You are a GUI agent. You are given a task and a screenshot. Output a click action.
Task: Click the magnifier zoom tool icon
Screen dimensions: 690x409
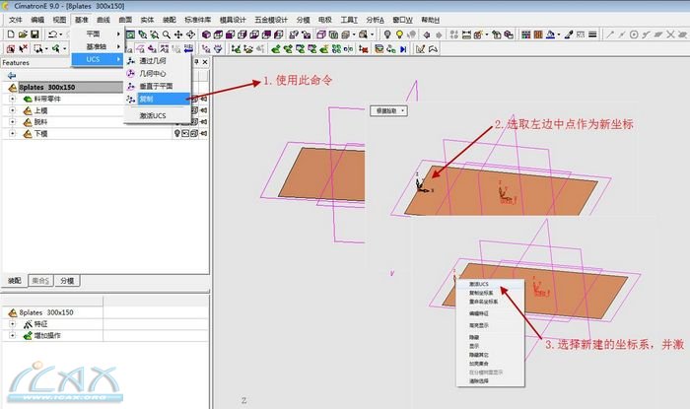(166, 34)
